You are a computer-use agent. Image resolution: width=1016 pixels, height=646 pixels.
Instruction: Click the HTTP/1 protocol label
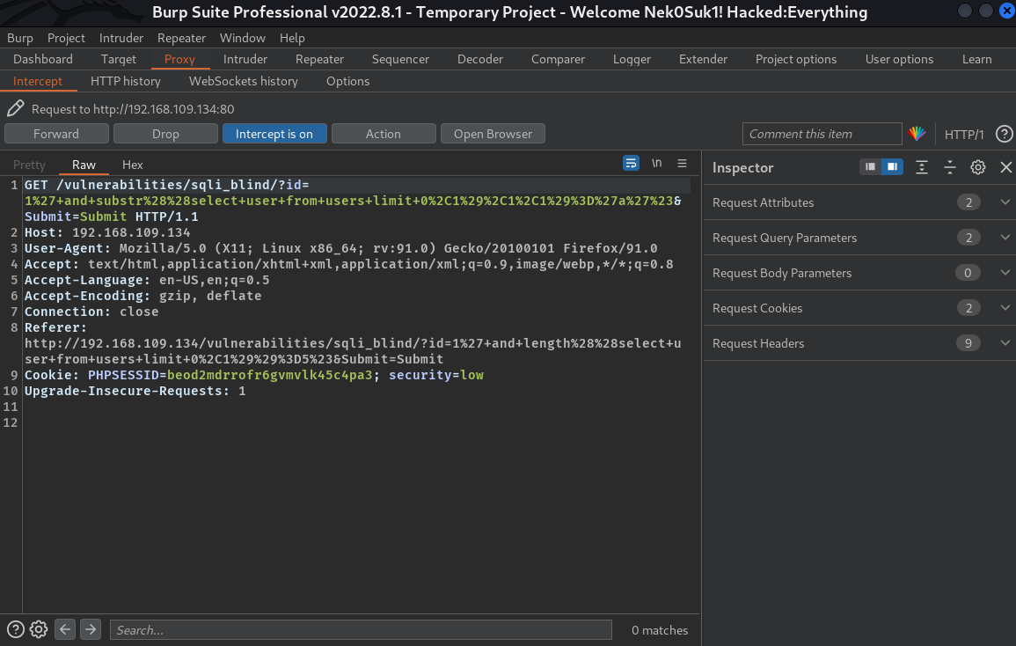coord(964,135)
